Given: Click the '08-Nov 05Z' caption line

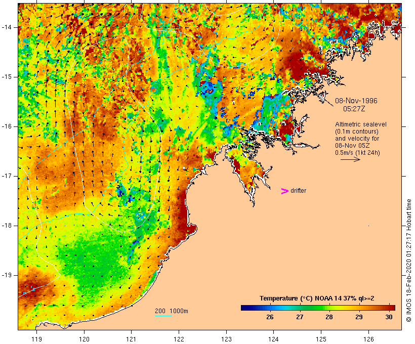Looking at the screenshot, I should pyautogui.click(x=353, y=146).
